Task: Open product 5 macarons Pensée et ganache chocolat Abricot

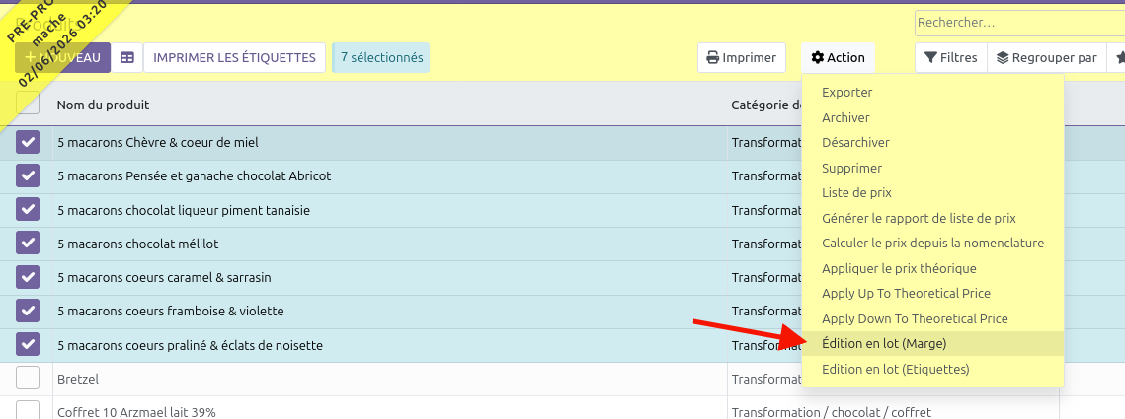Action: coord(195,176)
